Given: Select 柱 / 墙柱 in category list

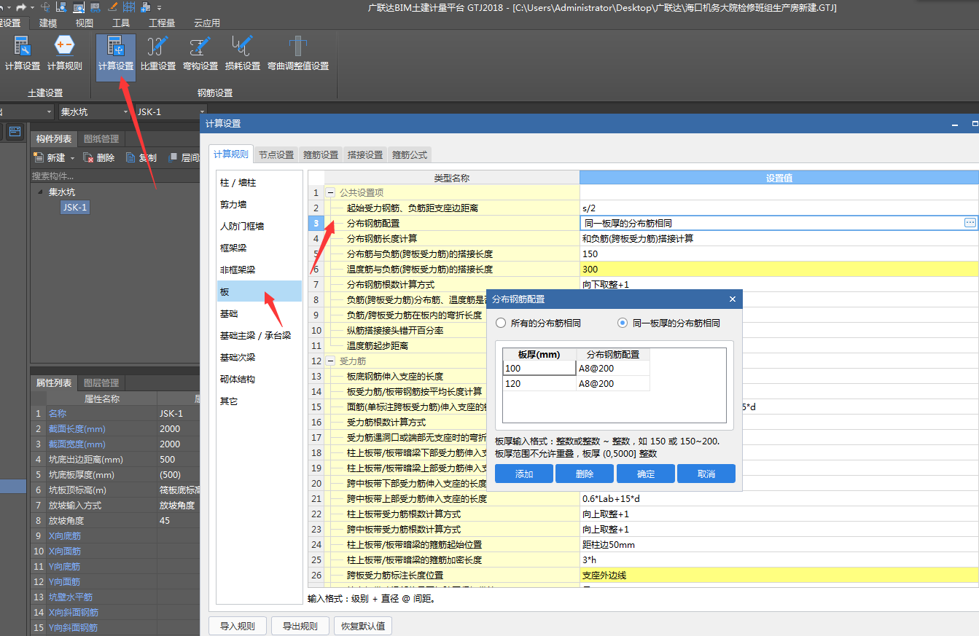Looking at the screenshot, I should [260, 182].
